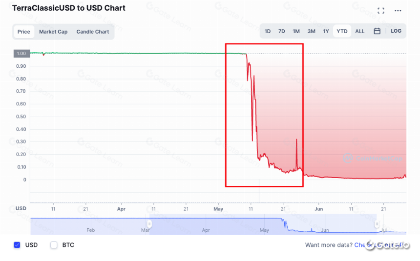Select the 1D time range
Image resolution: width=420 pixels, height=261 pixels.
click(267, 31)
